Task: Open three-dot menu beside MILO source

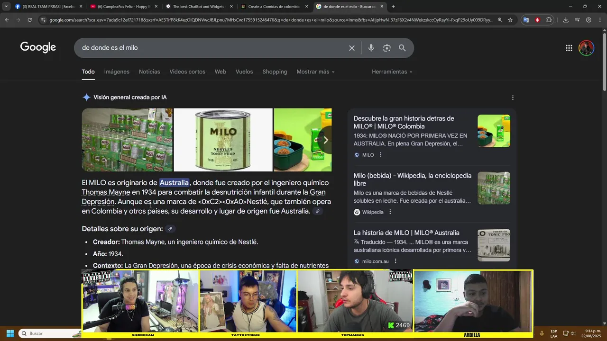Action: (380, 155)
